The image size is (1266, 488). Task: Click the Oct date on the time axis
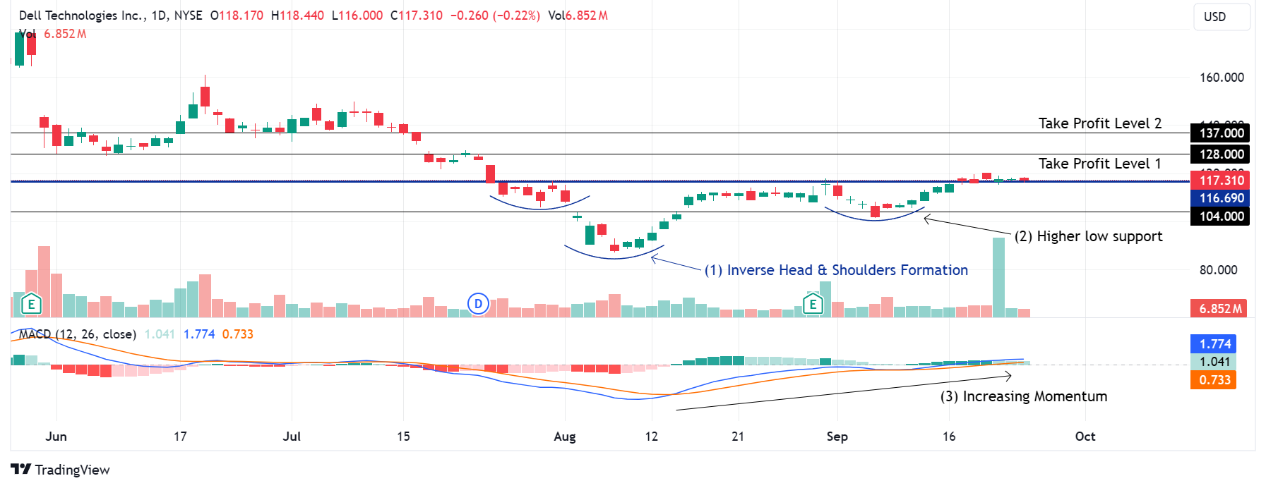(1085, 437)
